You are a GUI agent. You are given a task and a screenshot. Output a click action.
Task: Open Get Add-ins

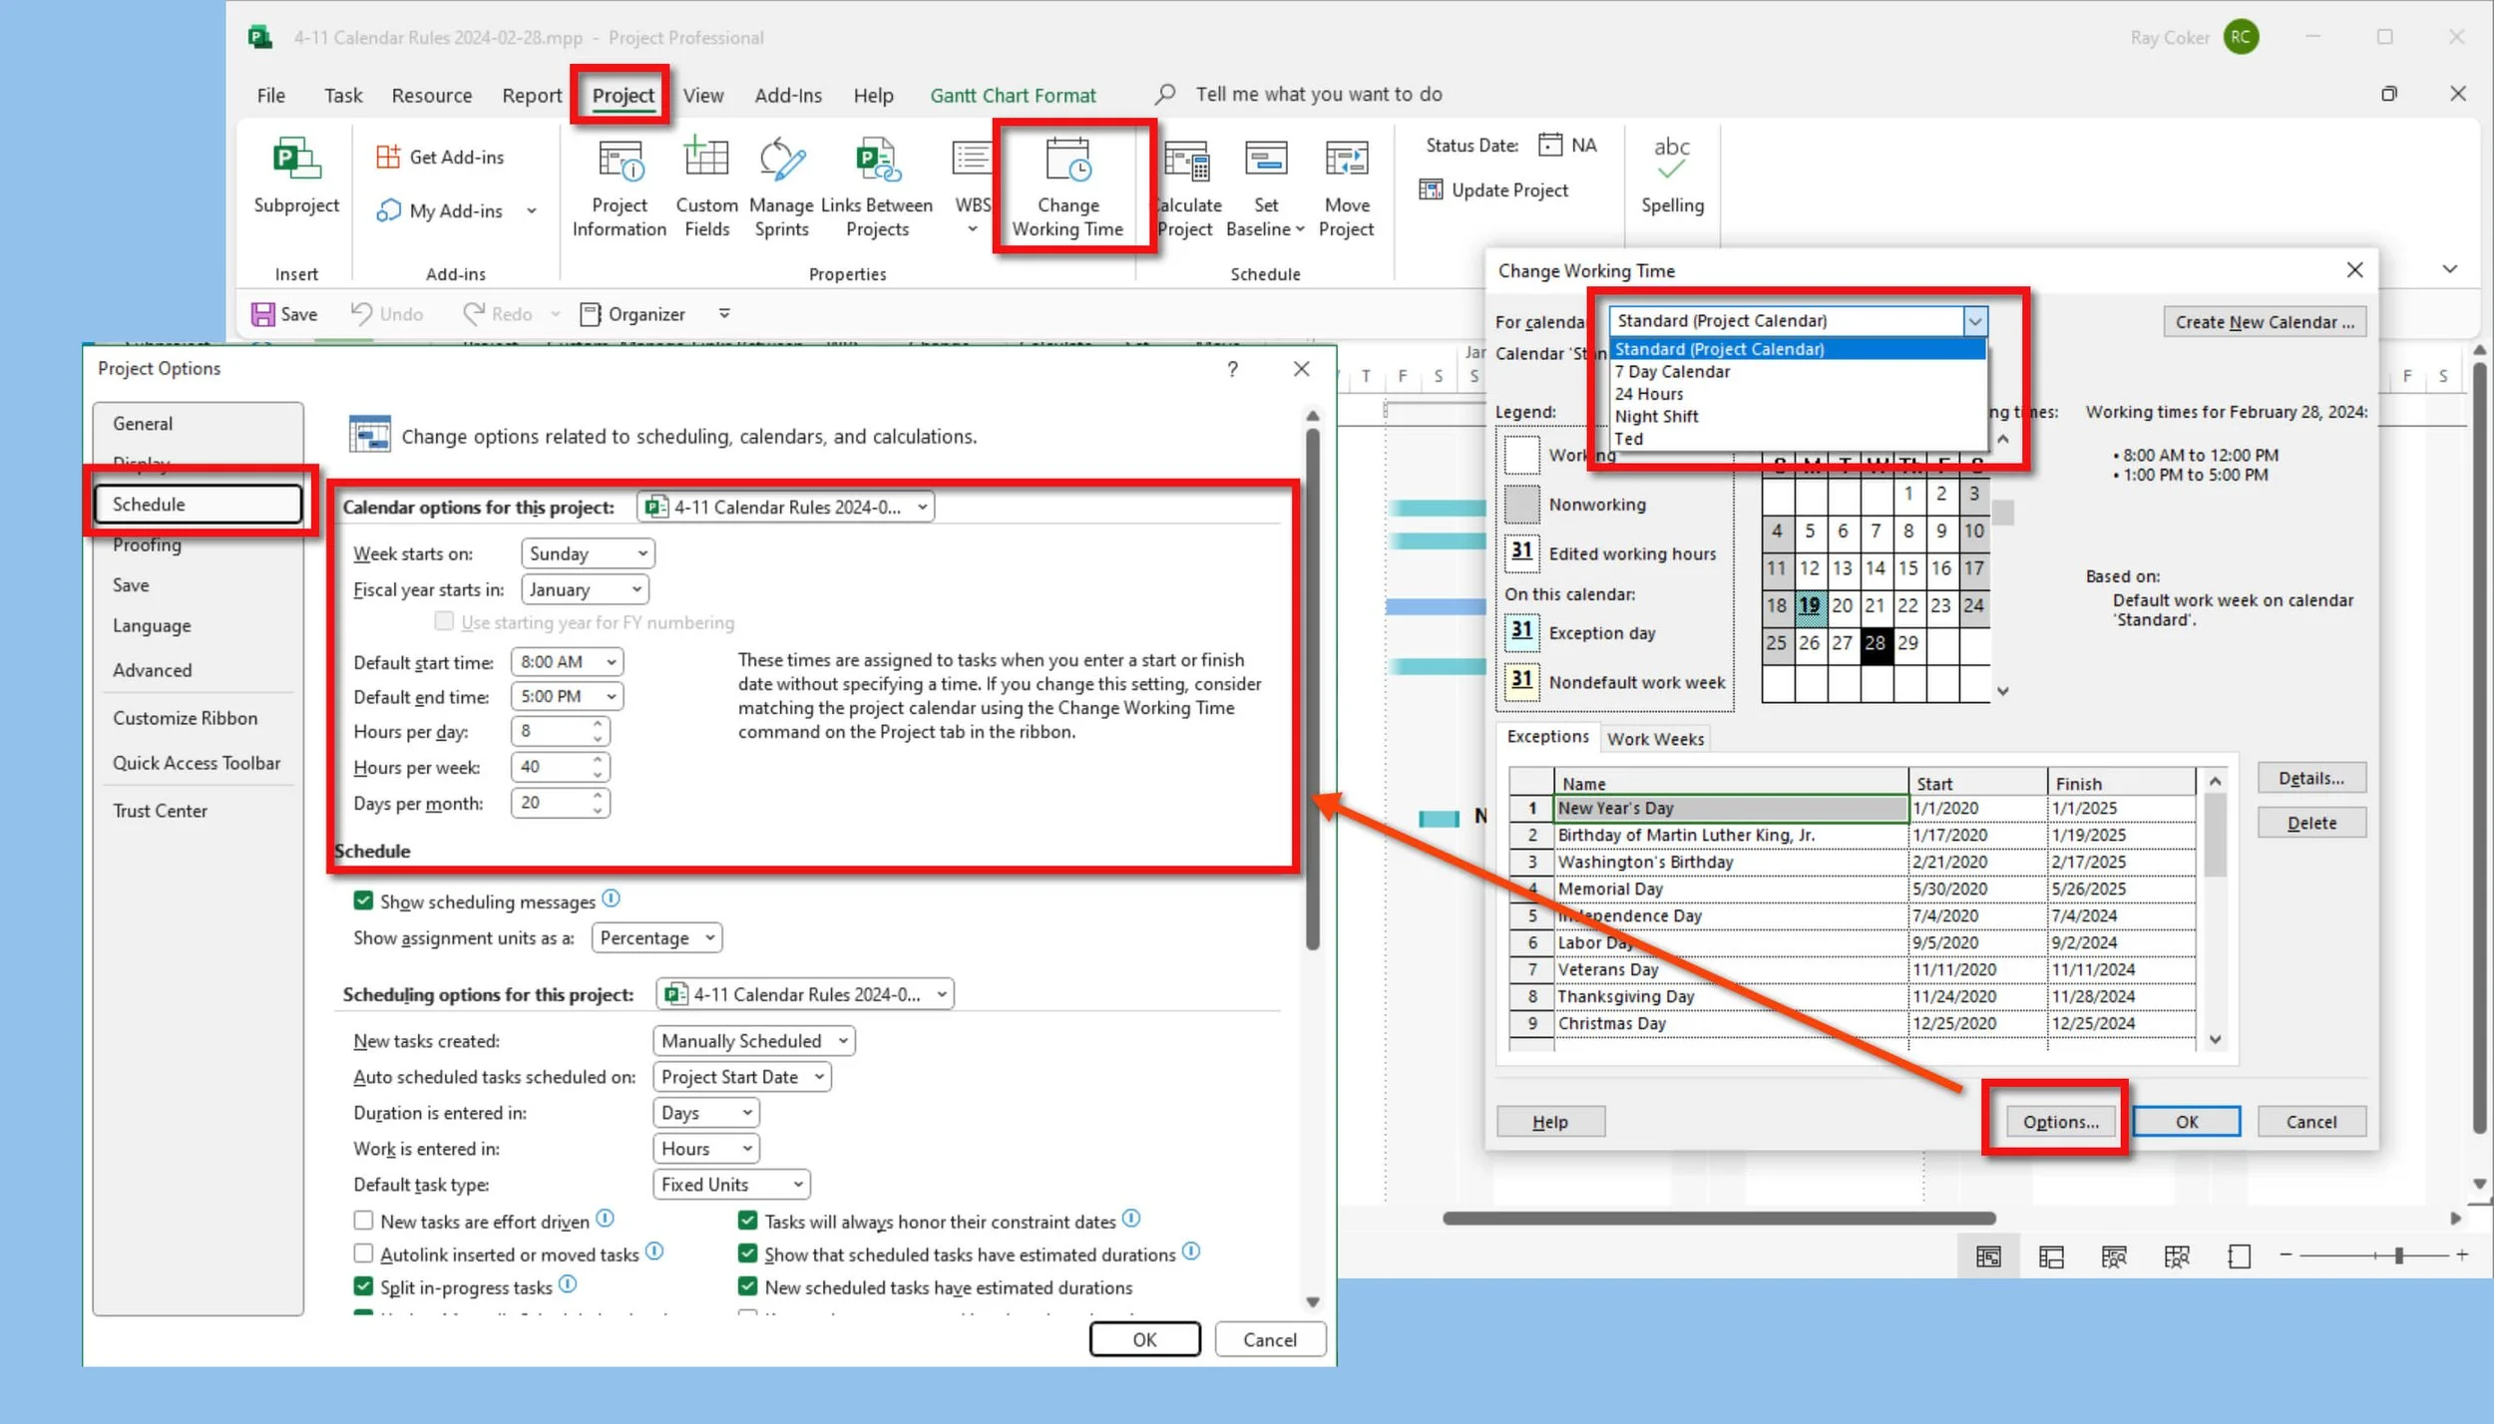pyautogui.click(x=440, y=158)
